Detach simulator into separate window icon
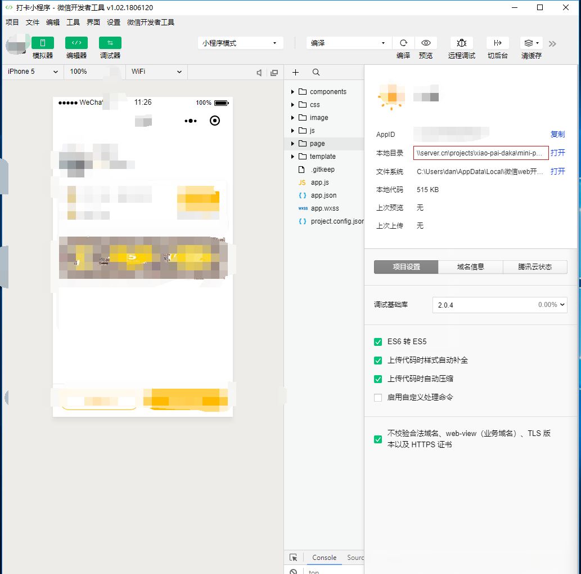The image size is (581, 574). click(x=274, y=73)
